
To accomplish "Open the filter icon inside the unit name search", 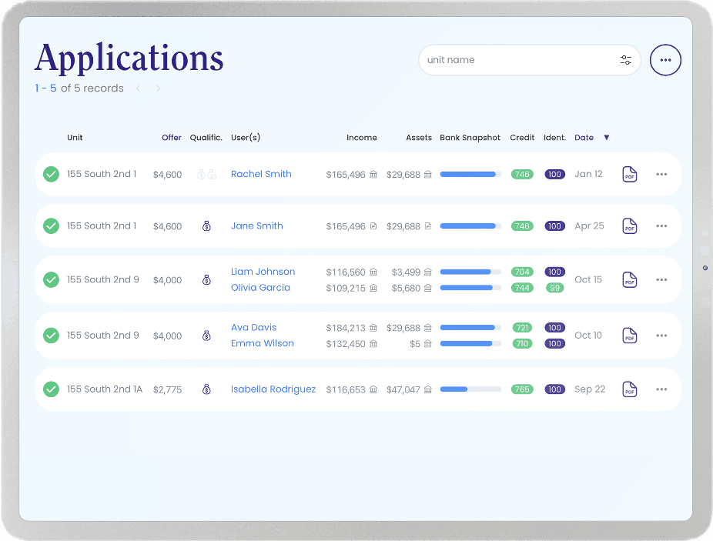I will click(626, 59).
